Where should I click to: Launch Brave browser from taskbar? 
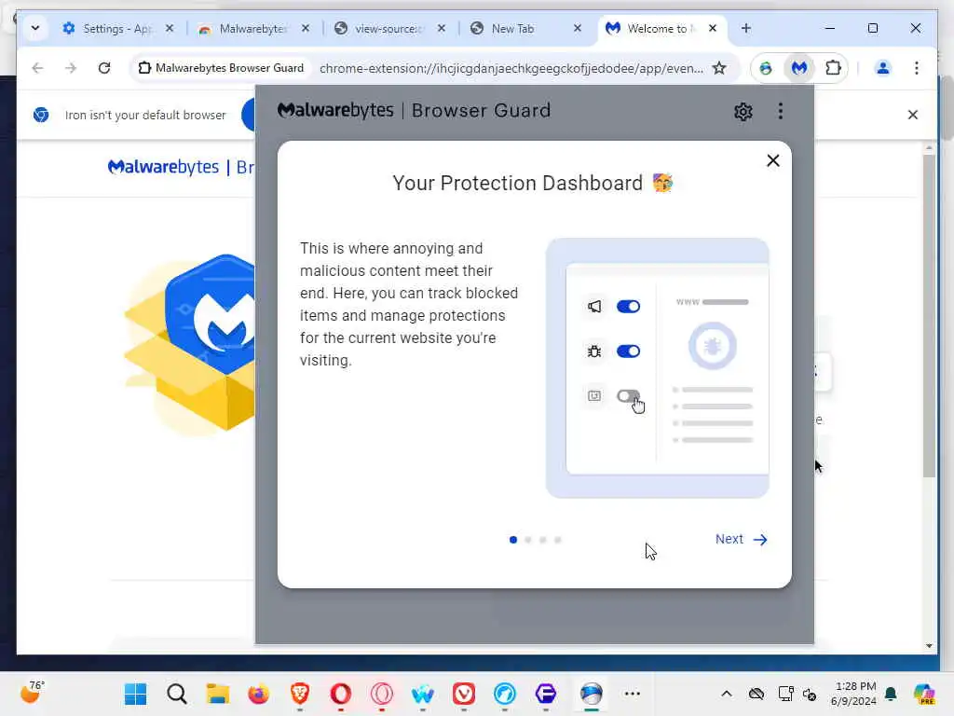[300, 694]
